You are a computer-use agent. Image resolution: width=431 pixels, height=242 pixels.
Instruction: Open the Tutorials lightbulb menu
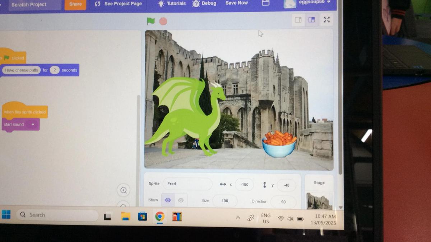pyautogui.click(x=172, y=4)
